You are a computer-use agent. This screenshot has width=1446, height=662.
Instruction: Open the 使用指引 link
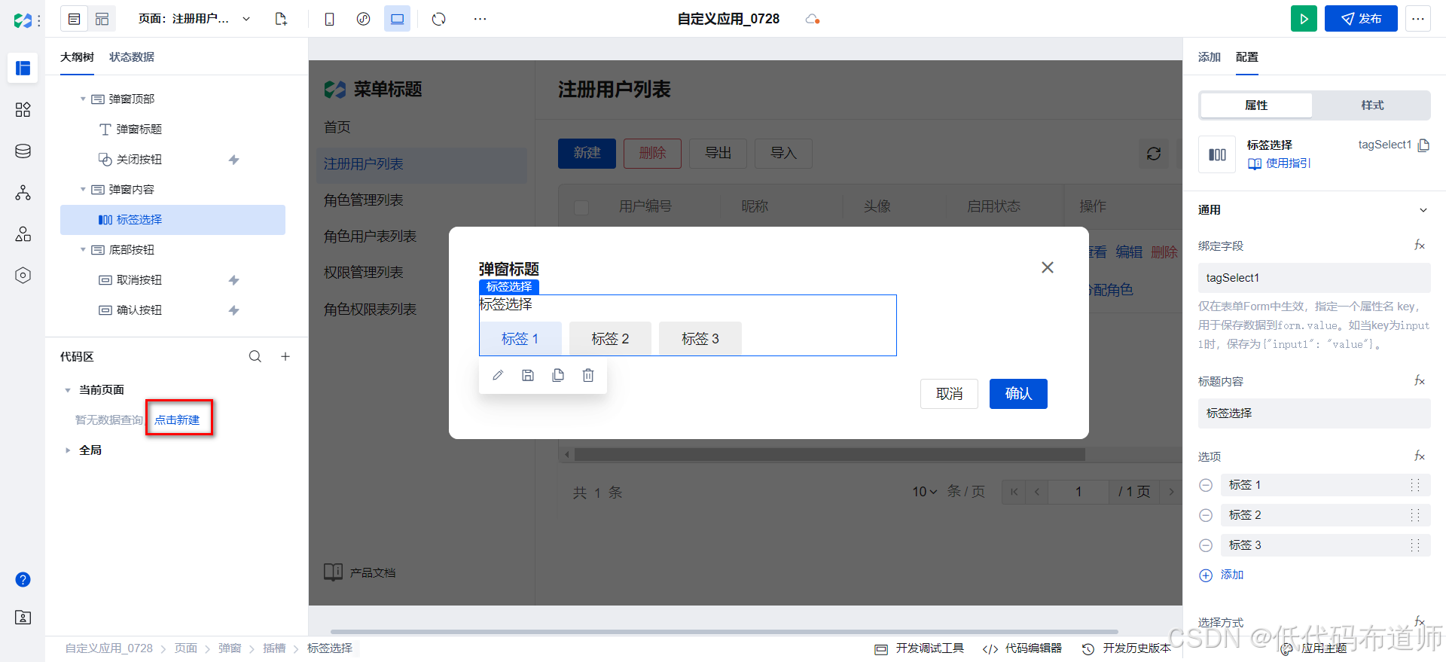(1280, 163)
